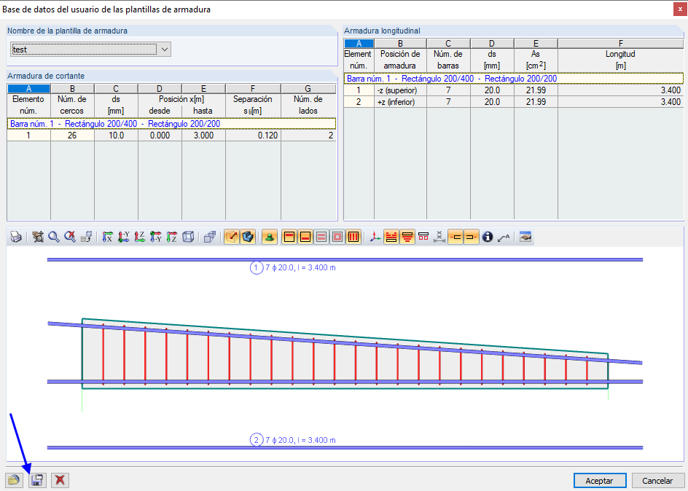The height and width of the screenshot is (491, 688).
Task: Click the save template floppy disk icon
Action: coord(37,480)
